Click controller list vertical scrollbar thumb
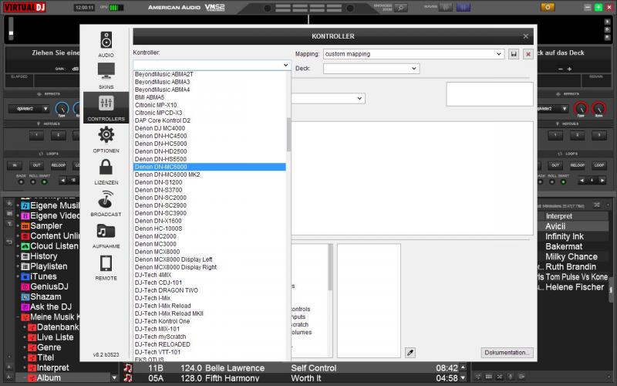617x386 pixels. click(288, 134)
